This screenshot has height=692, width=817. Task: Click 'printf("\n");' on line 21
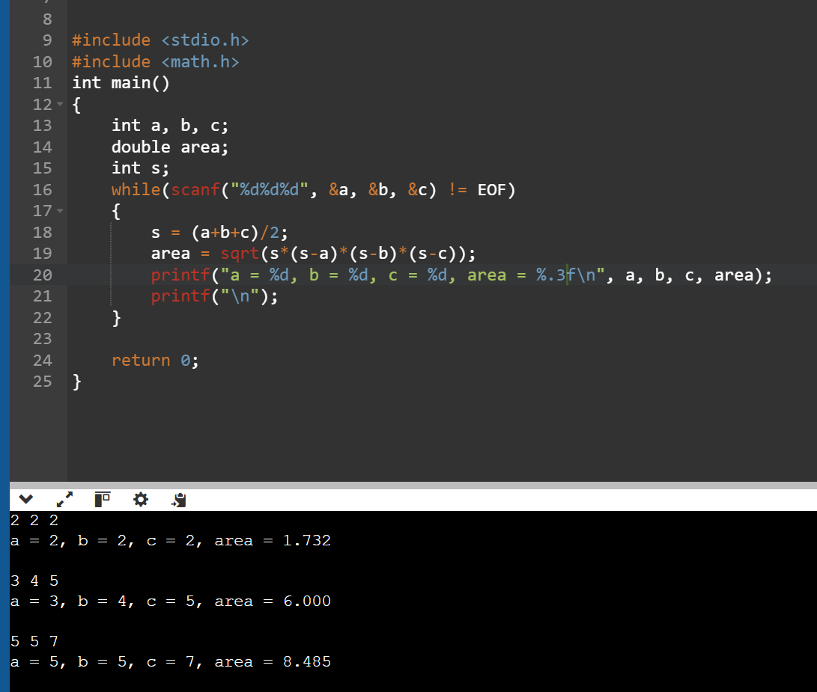[215, 296]
